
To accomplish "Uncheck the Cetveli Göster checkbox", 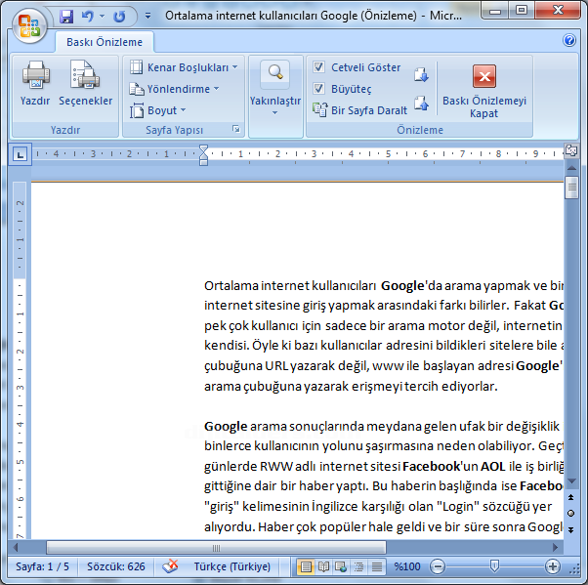I will pyautogui.click(x=318, y=67).
